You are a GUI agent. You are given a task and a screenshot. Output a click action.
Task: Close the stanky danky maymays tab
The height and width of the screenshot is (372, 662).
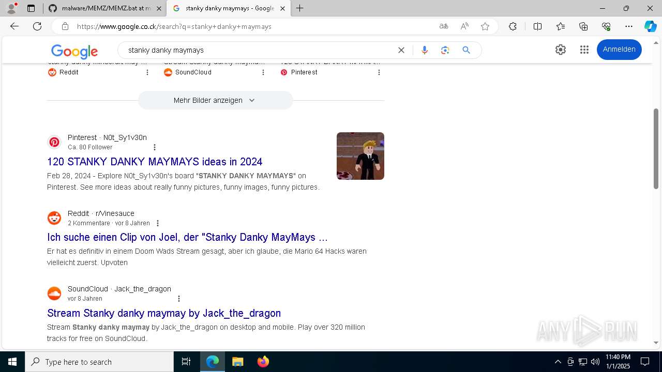click(282, 8)
